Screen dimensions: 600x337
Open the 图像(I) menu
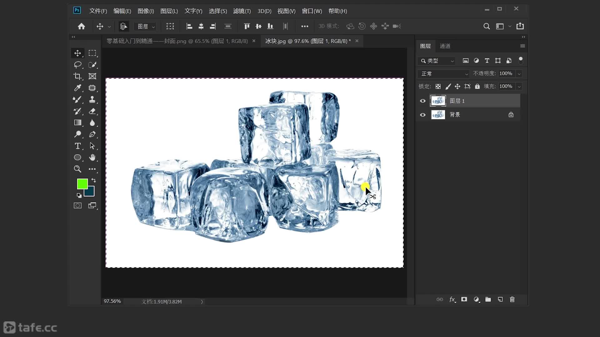[146, 11]
